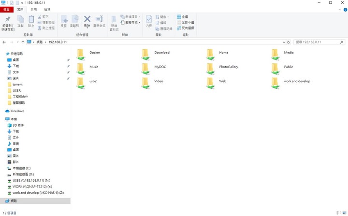348x216 pixels.
Task: Click History (歷程記錄) in ribbon
Action: point(164,29)
